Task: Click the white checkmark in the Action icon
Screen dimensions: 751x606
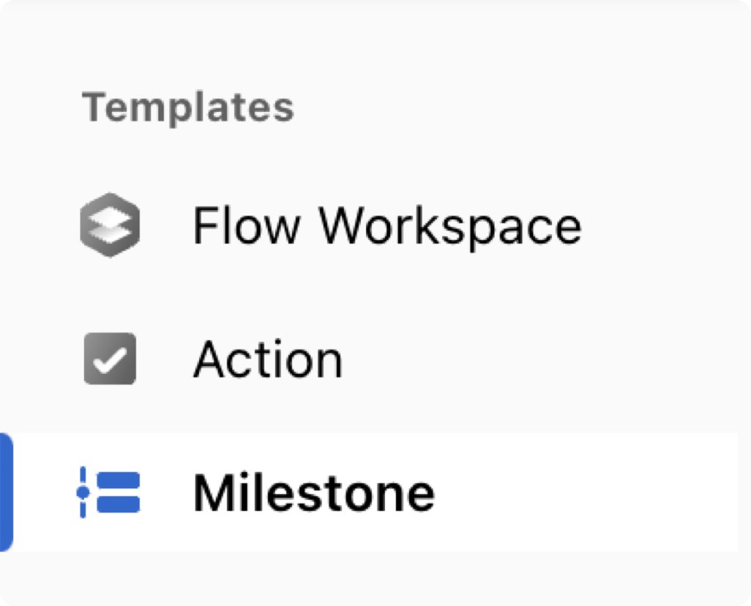Action: tap(110, 360)
